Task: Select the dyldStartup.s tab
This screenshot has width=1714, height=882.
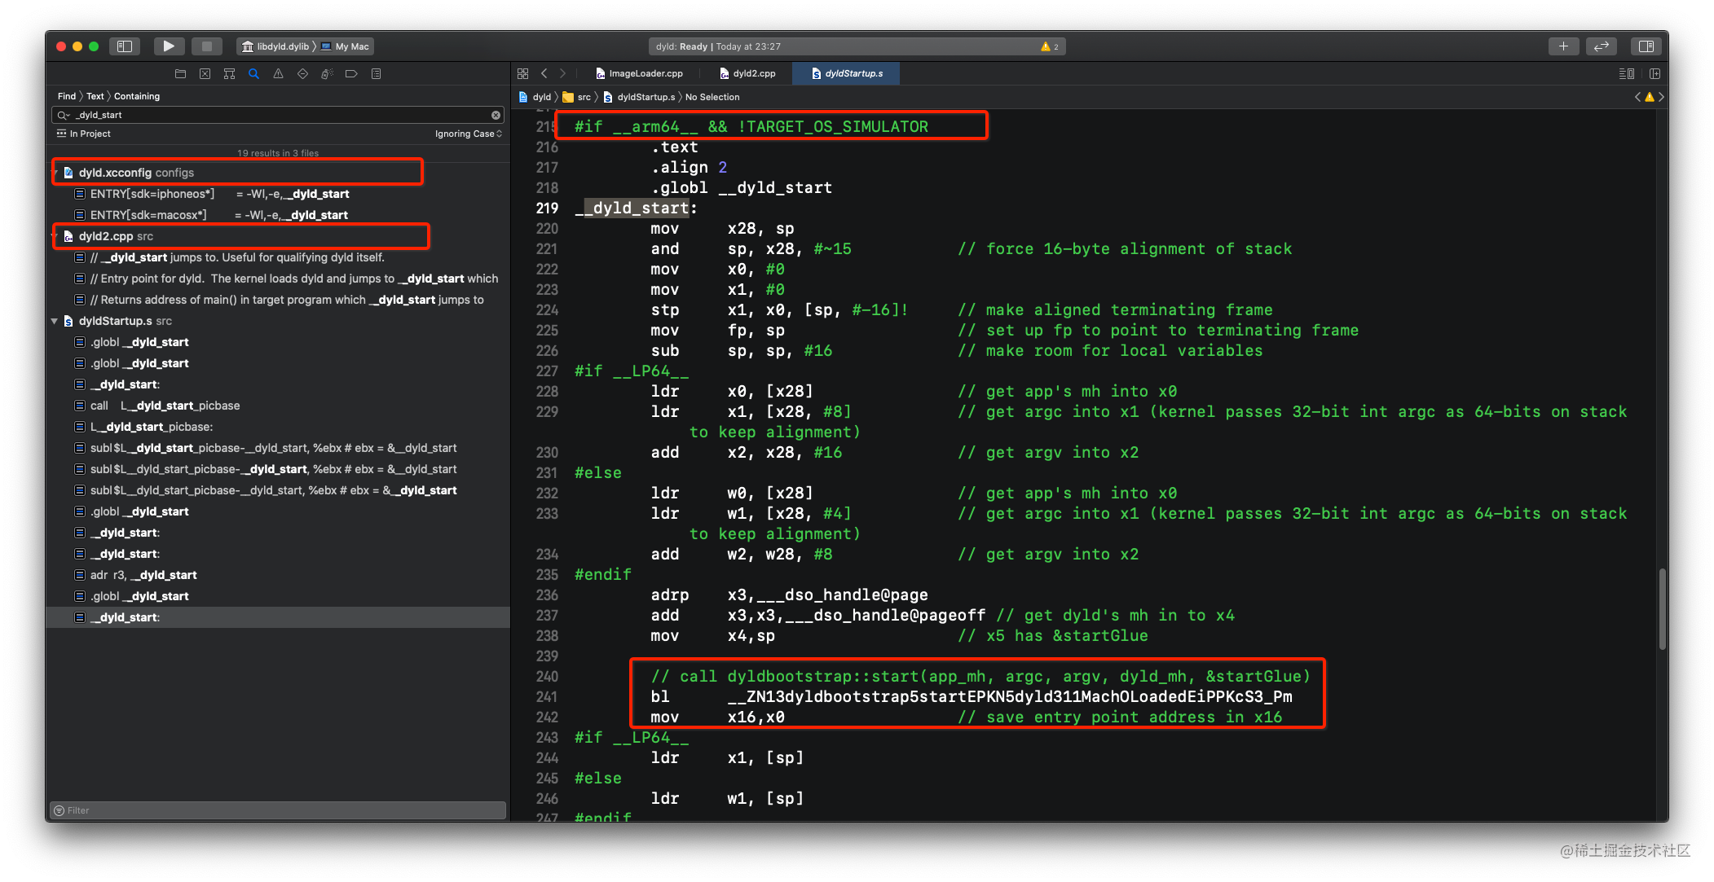Action: pos(847,73)
